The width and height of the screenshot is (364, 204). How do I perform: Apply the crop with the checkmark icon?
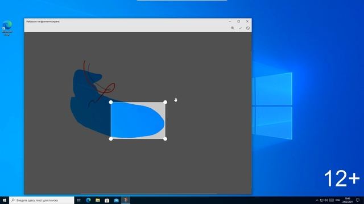pyautogui.click(x=240, y=28)
